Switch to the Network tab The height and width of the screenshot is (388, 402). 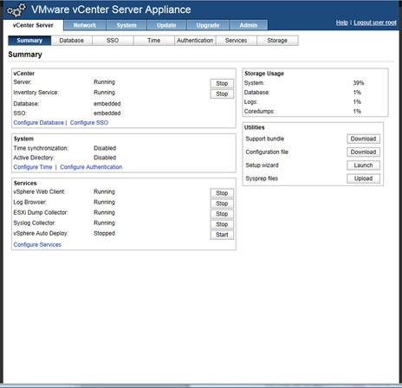tap(85, 25)
